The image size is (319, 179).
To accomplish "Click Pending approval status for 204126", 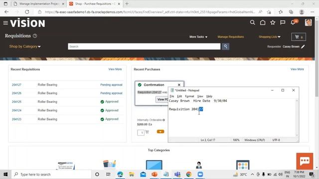I will [x=111, y=93].
